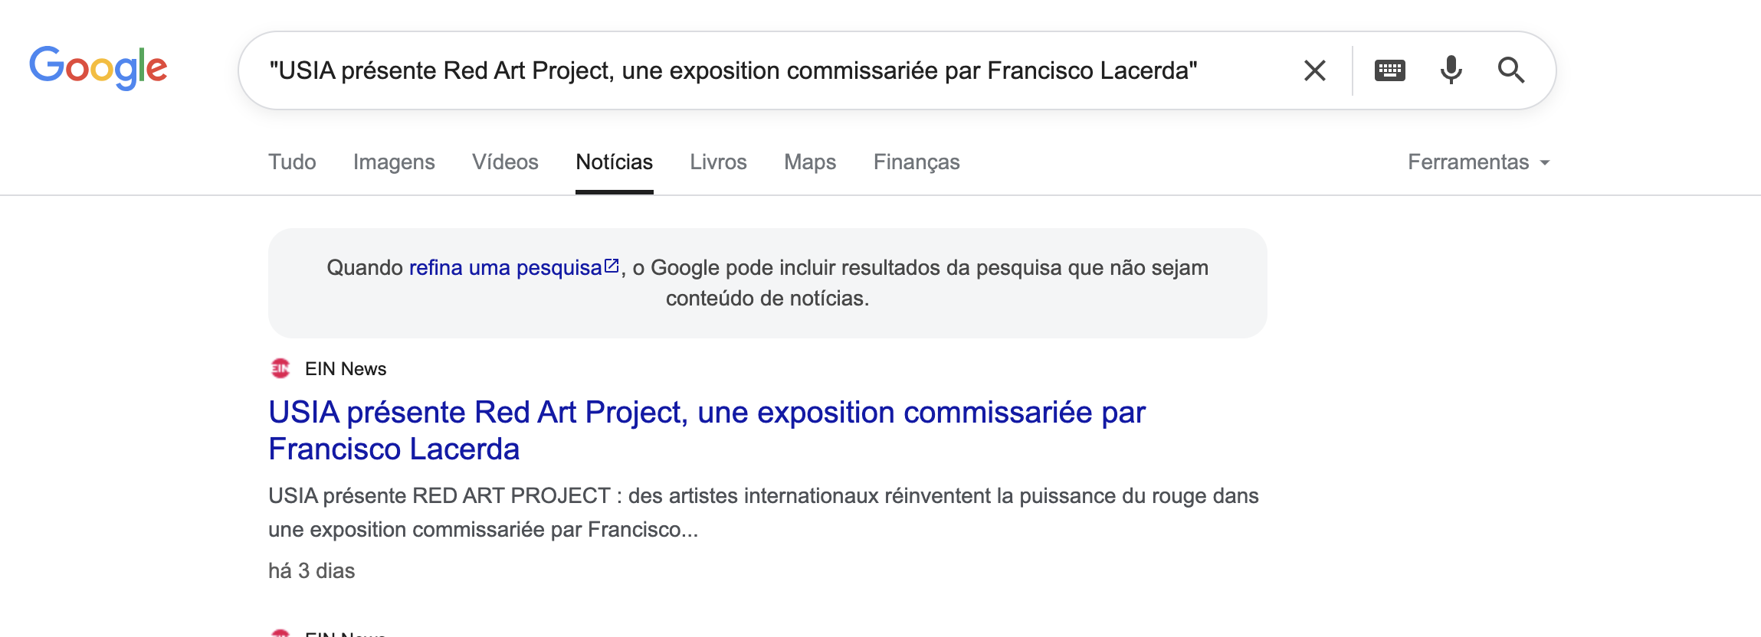1761x637 pixels.
Task: Switch to the Maps tab
Action: coord(810,162)
